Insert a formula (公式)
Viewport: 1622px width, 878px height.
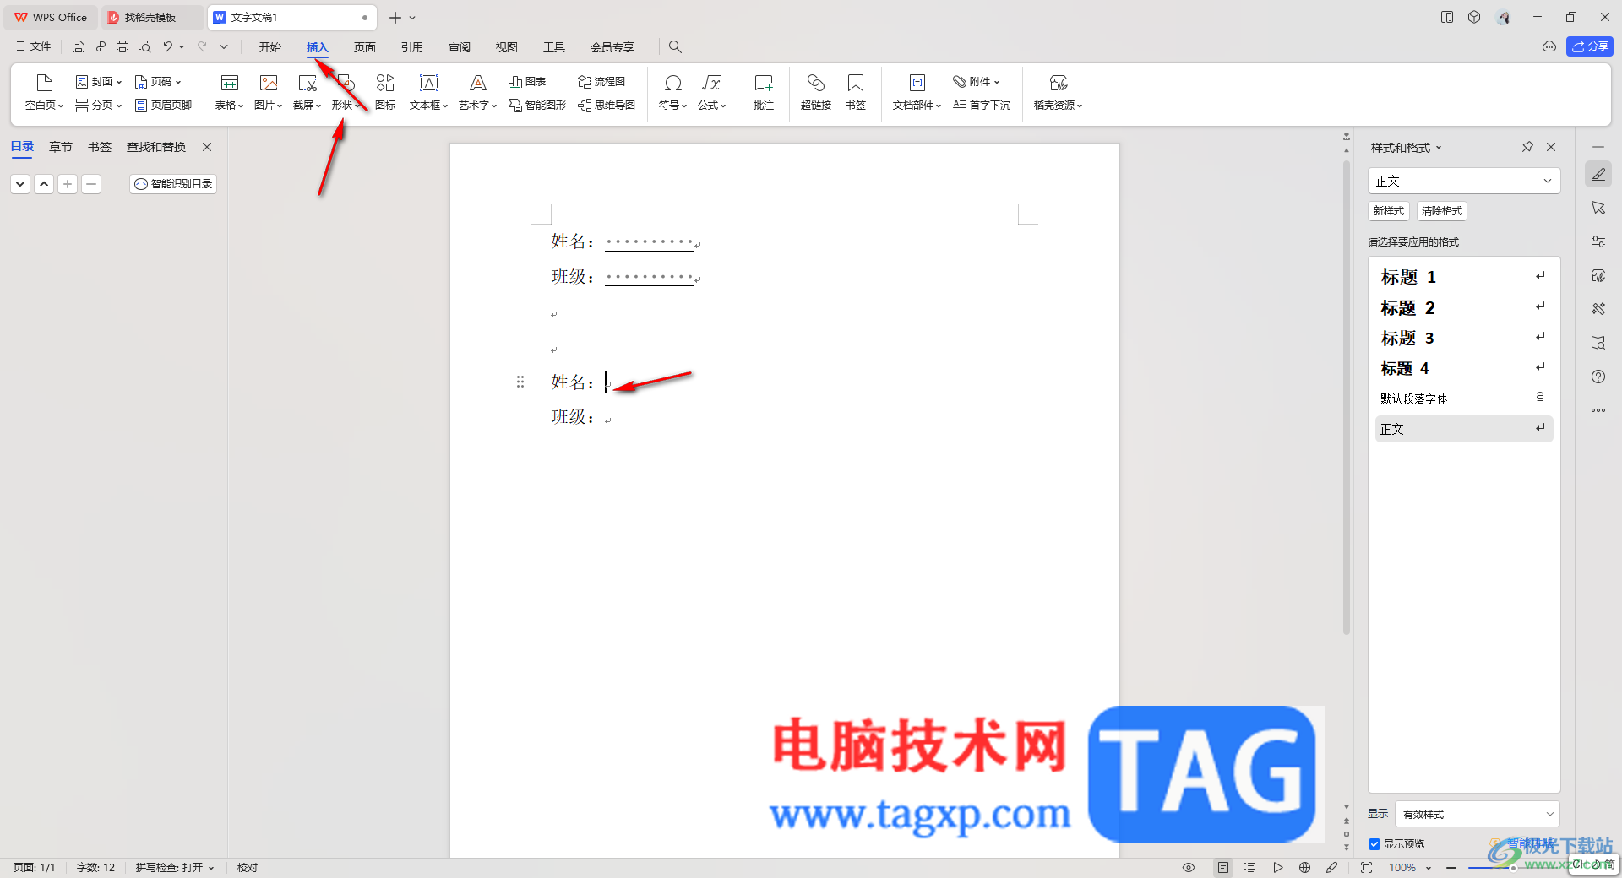tap(711, 93)
